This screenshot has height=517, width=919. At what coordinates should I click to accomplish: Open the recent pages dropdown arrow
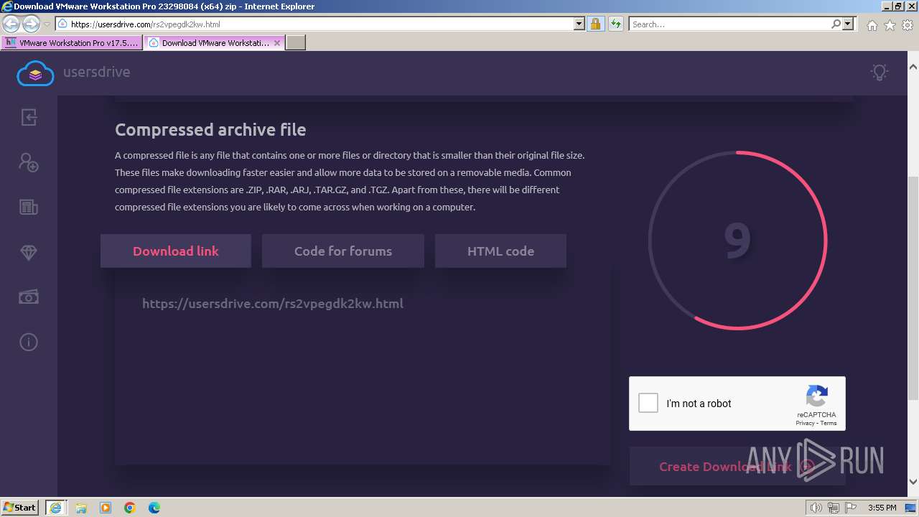pyautogui.click(x=47, y=24)
